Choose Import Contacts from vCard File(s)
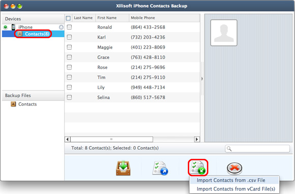295x194 pixels. coord(234,189)
